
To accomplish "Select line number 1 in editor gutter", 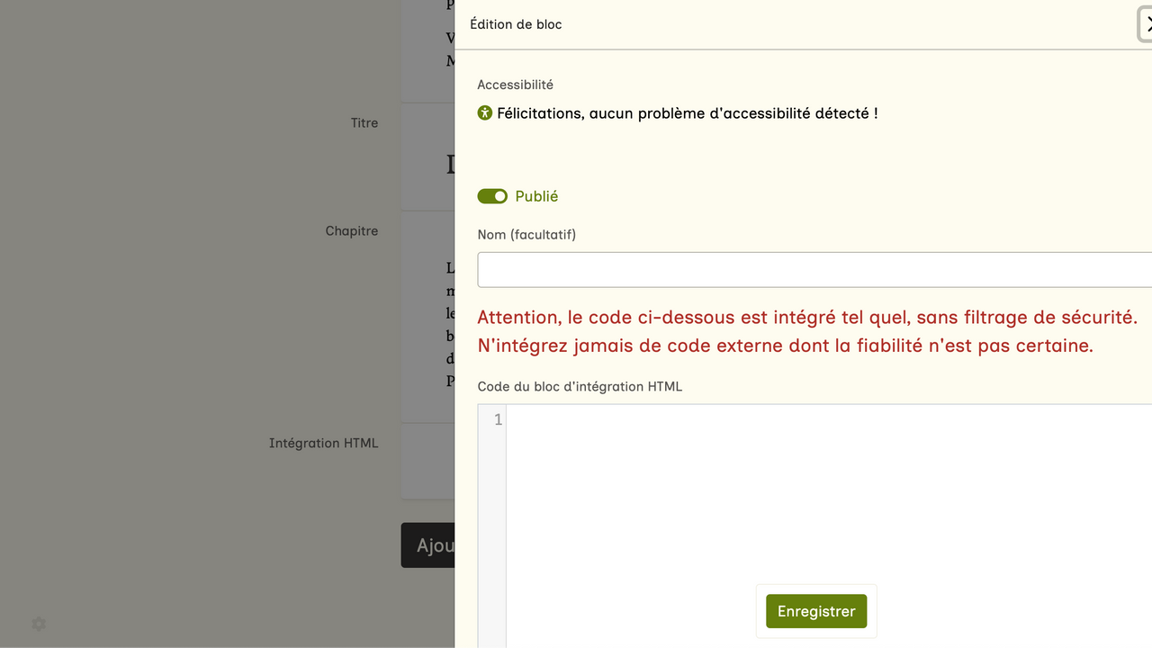I will [x=498, y=420].
